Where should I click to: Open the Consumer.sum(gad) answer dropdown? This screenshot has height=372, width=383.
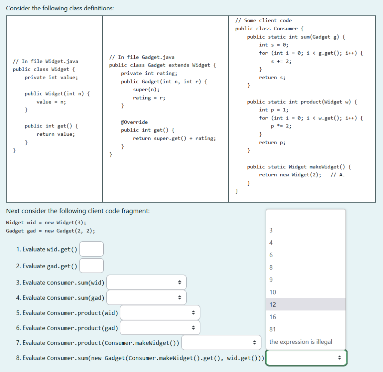pos(146,297)
